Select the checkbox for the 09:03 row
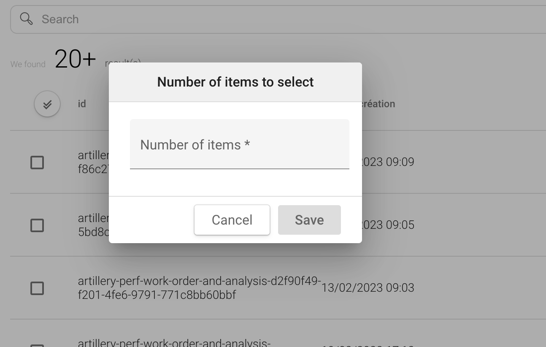 [37, 288]
